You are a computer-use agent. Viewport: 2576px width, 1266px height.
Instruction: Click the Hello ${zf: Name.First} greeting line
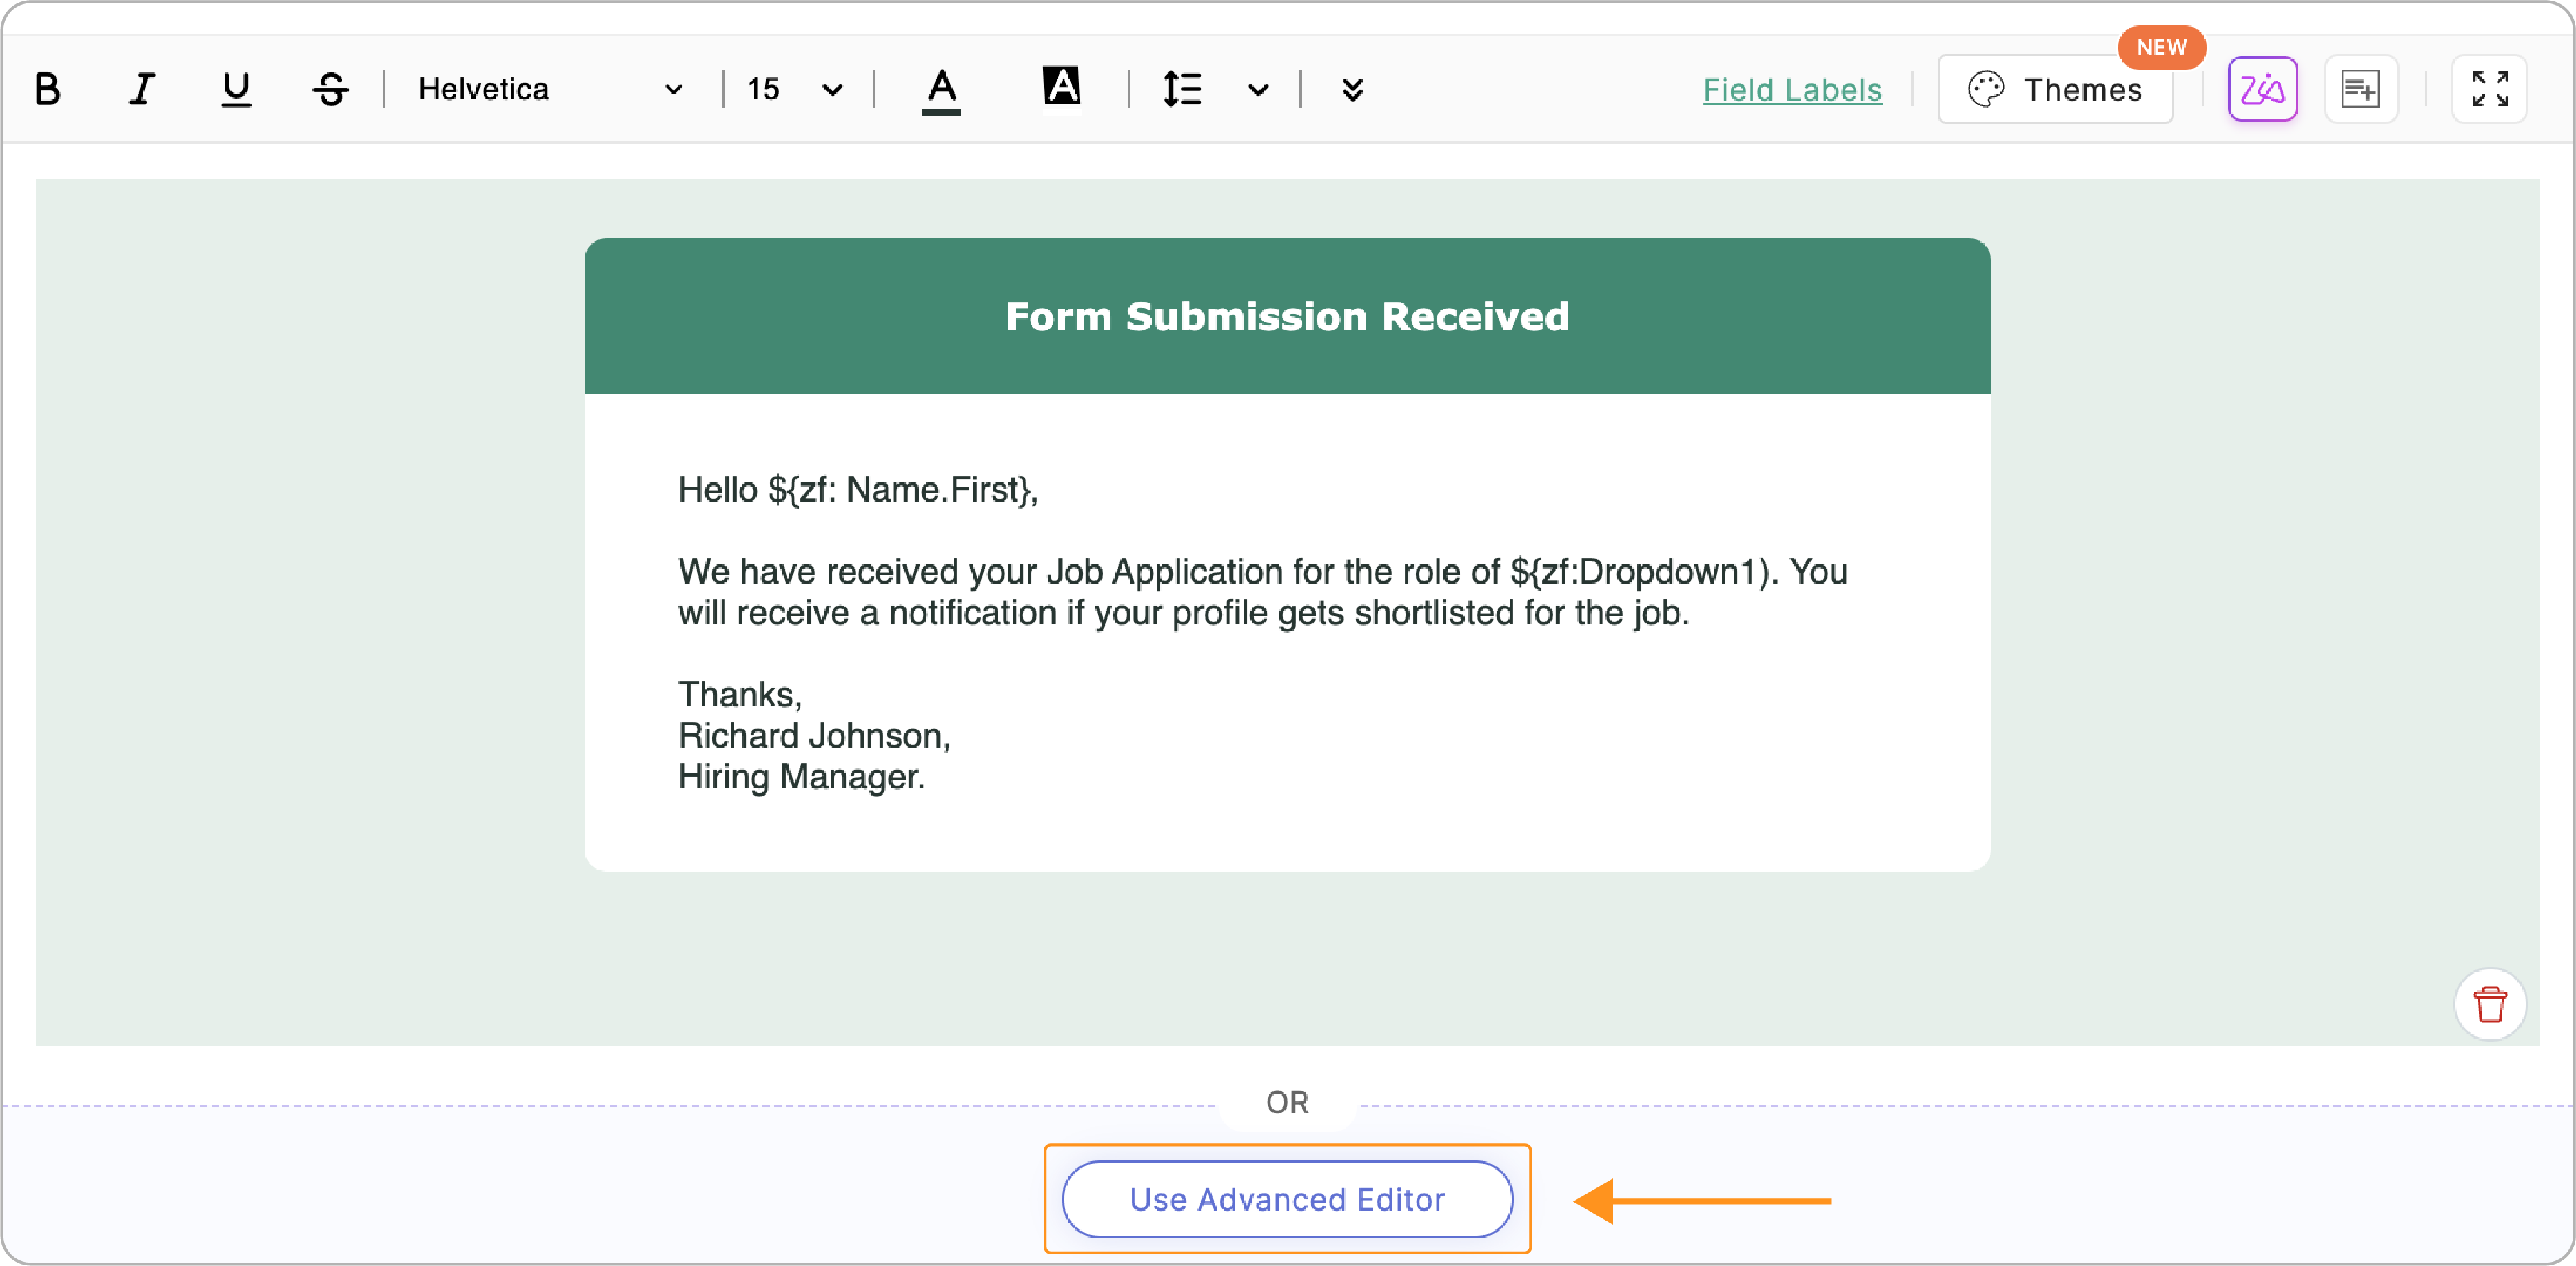[x=858, y=489]
